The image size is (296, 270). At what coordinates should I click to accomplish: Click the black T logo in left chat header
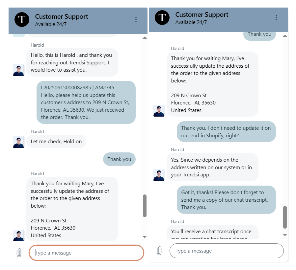(x=22, y=20)
